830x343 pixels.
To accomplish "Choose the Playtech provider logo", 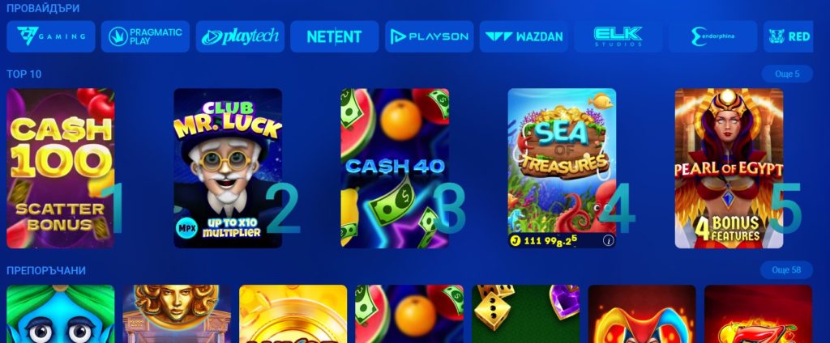I will (x=240, y=36).
